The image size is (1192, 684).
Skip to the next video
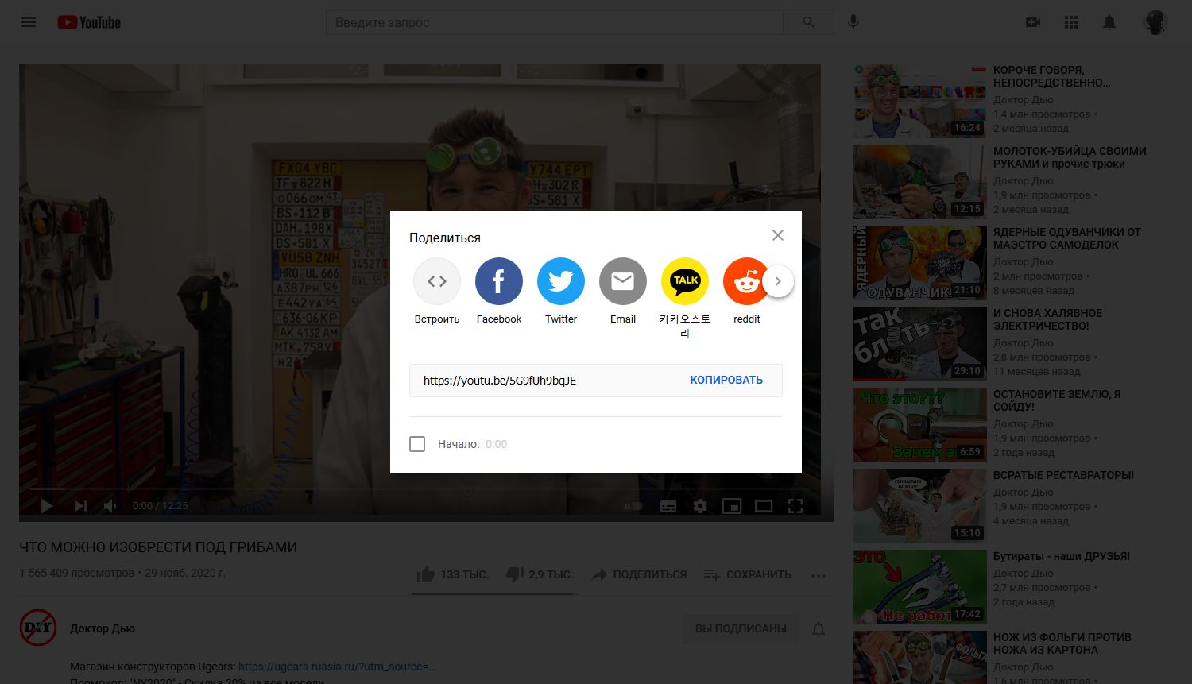coord(80,505)
